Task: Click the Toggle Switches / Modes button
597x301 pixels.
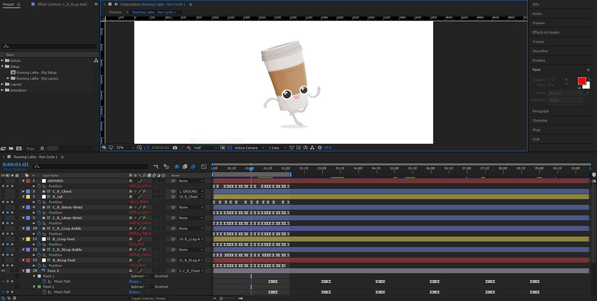Action: coord(148,298)
